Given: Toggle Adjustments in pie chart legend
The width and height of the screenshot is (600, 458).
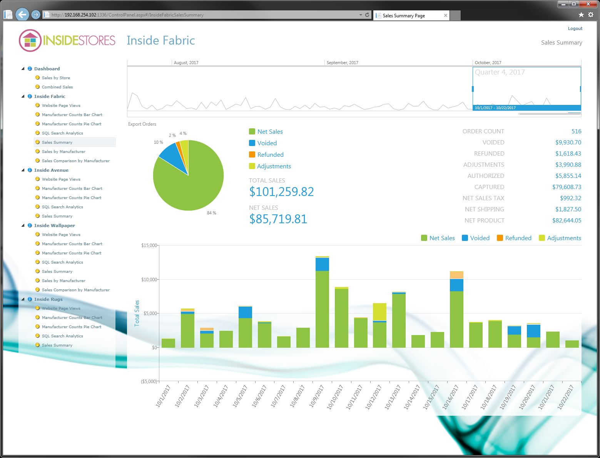Looking at the screenshot, I should pos(270,166).
